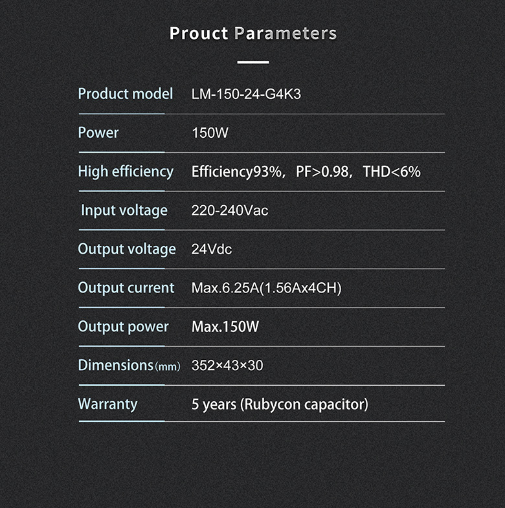This screenshot has height=508, width=505.
Task: Click the "High efficiency" label
Action: [126, 171]
